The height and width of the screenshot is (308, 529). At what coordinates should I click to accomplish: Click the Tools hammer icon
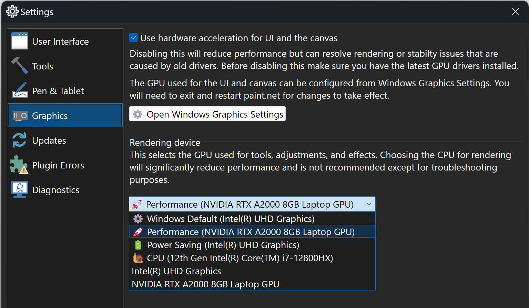pyautogui.click(x=20, y=66)
